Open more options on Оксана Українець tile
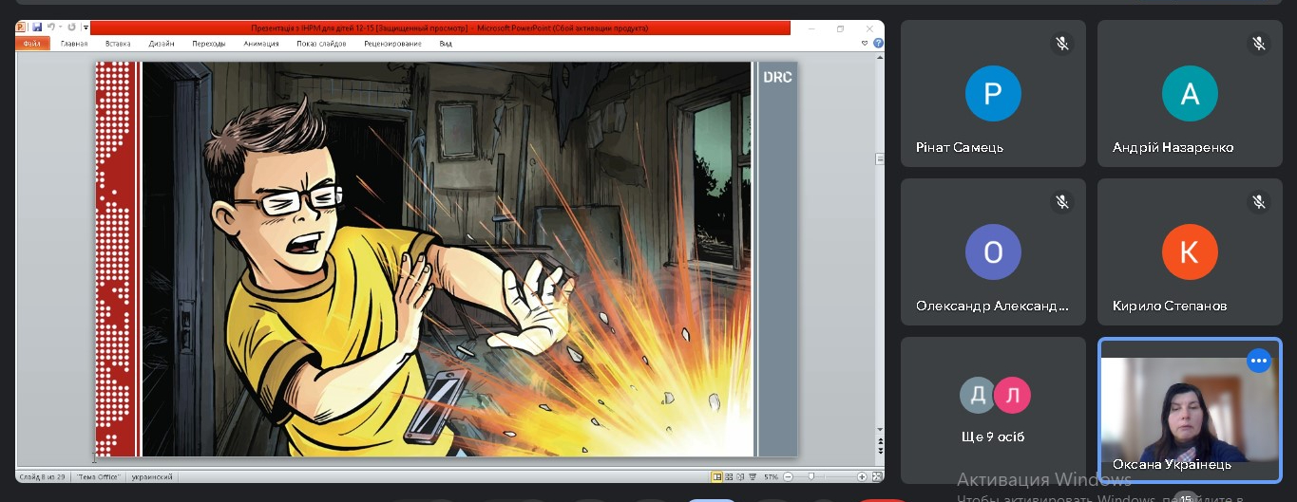This screenshot has height=502, width=1297. pyautogui.click(x=1259, y=361)
